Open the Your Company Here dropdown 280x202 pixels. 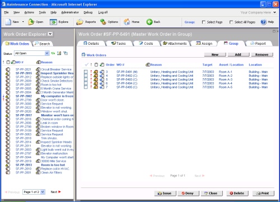[274, 12]
